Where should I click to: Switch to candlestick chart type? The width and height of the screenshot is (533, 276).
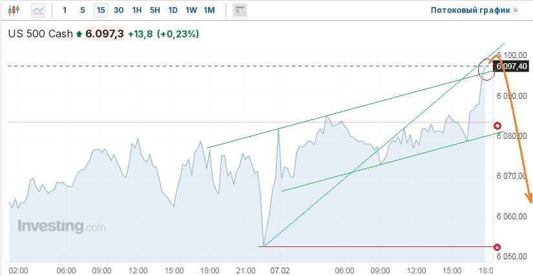16,10
